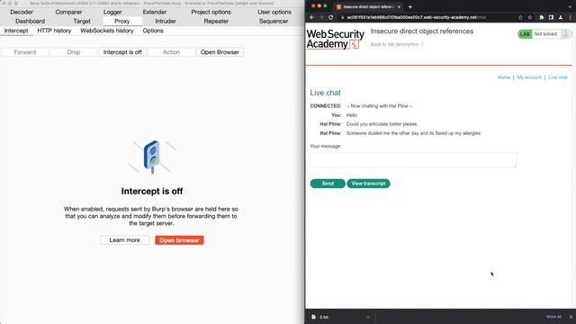Click the Forward button
The height and width of the screenshot is (324, 576).
(25, 52)
